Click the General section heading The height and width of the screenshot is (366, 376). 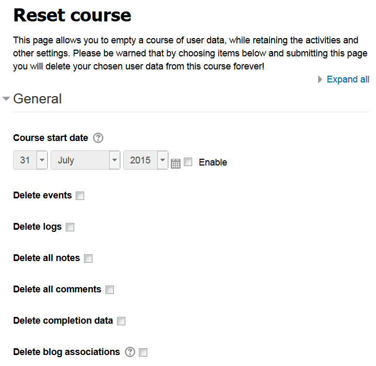pos(38,99)
